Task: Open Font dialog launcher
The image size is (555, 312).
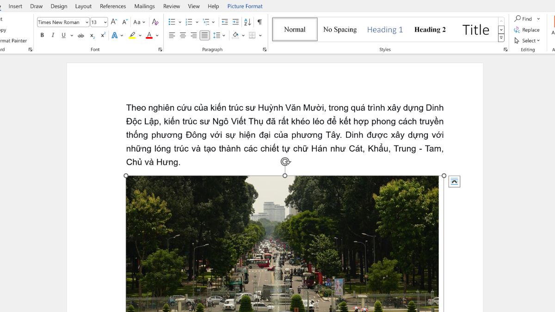Action: [x=160, y=49]
